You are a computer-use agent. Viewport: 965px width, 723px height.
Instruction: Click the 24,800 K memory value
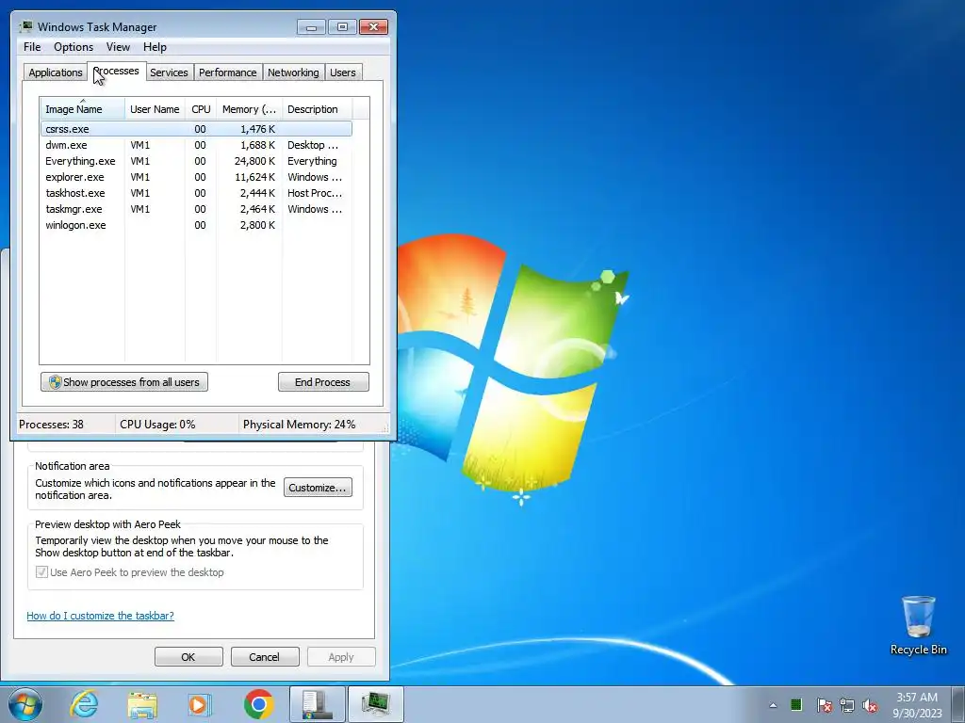click(x=254, y=161)
